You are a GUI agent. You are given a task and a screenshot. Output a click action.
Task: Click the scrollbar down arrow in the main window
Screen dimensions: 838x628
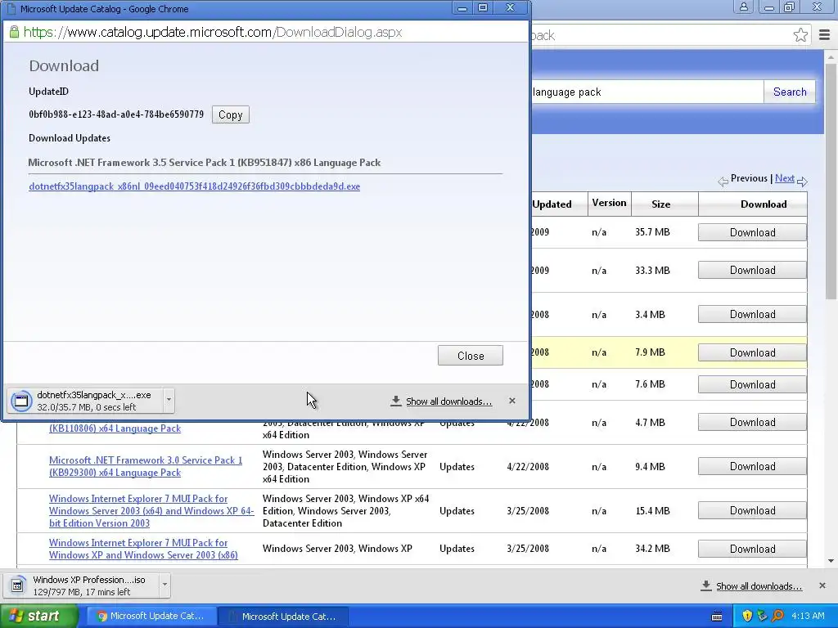(x=831, y=561)
